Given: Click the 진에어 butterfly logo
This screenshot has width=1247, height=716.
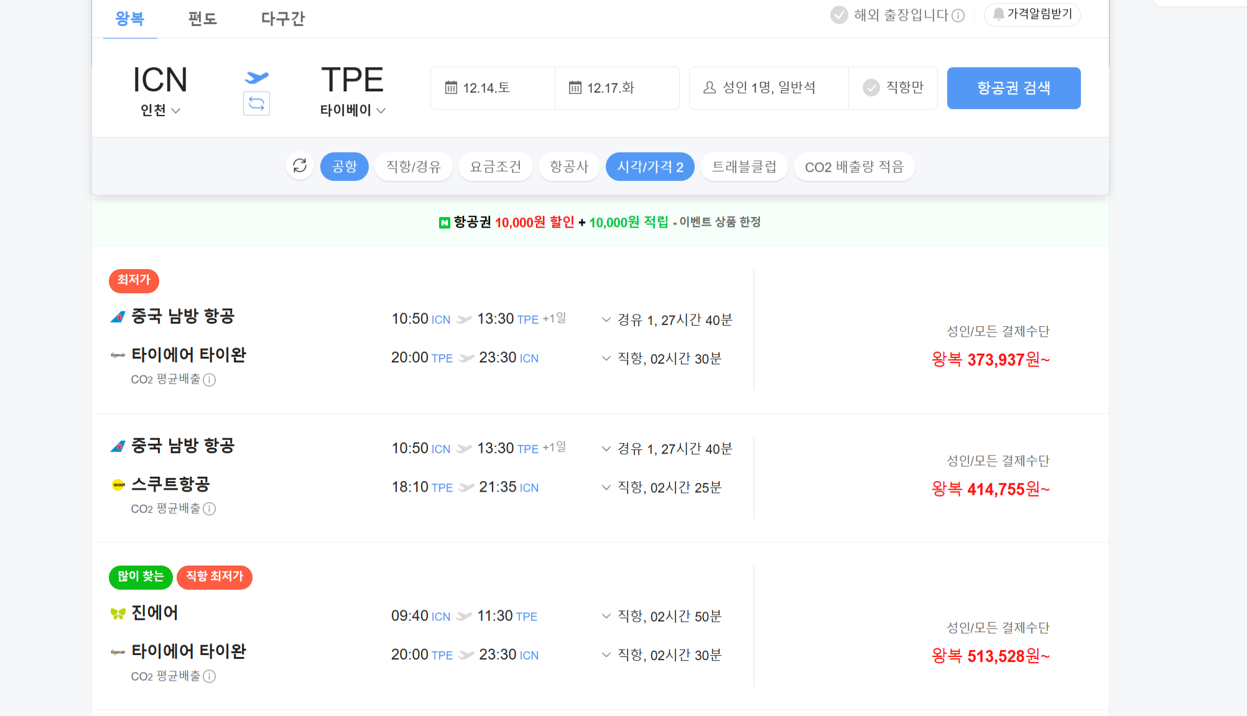Looking at the screenshot, I should pos(118,613).
